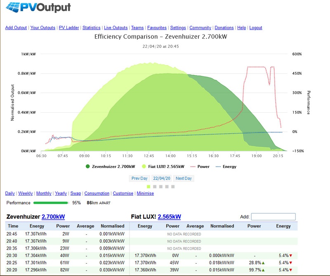The image size is (330, 276).
Task: Select the green first pager square
Action: pos(148,186)
